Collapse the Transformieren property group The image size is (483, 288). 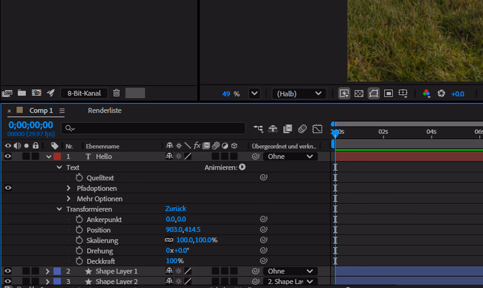59,209
